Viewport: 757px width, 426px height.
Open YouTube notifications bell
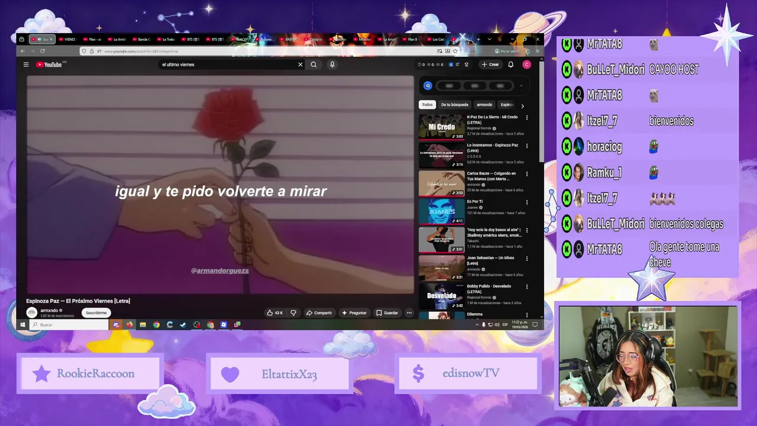tap(510, 64)
